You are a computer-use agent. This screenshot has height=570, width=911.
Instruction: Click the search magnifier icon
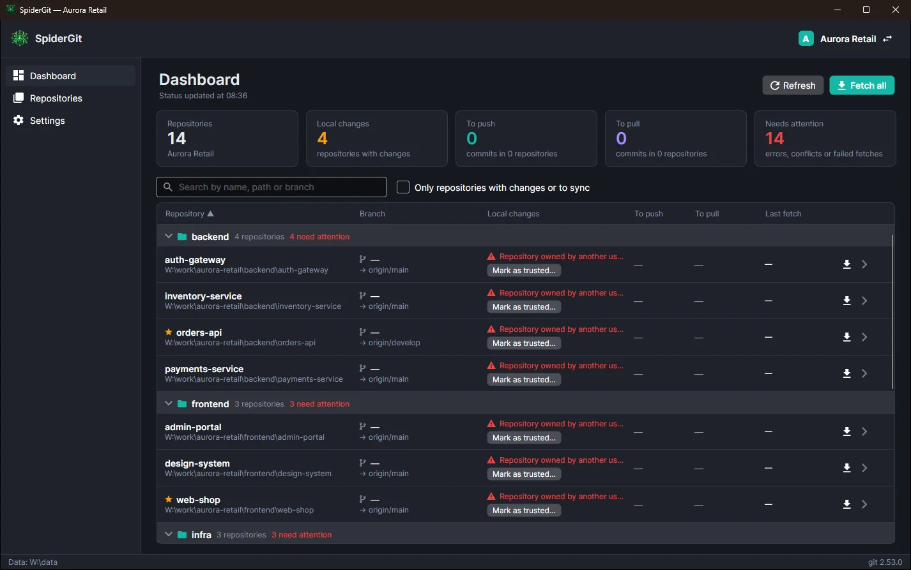point(168,187)
